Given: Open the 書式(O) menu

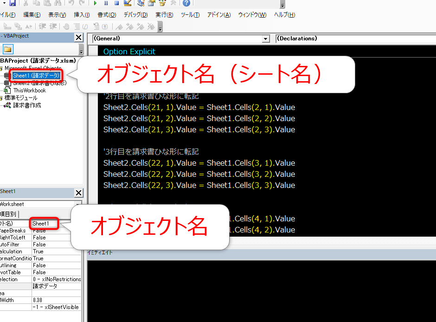Looking at the screenshot, I should (107, 15).
